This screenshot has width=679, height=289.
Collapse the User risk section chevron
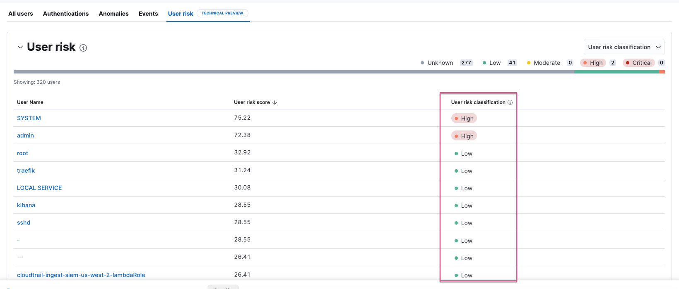[20, 47]
